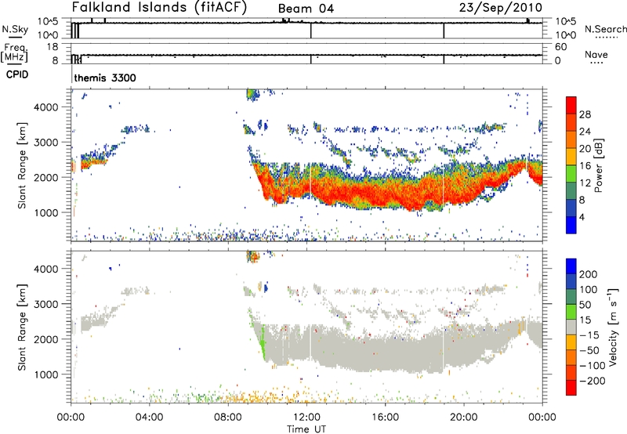The image size is (627, 434).
Task: Click the '3000' tick on power panel
Action: (46, 143)
